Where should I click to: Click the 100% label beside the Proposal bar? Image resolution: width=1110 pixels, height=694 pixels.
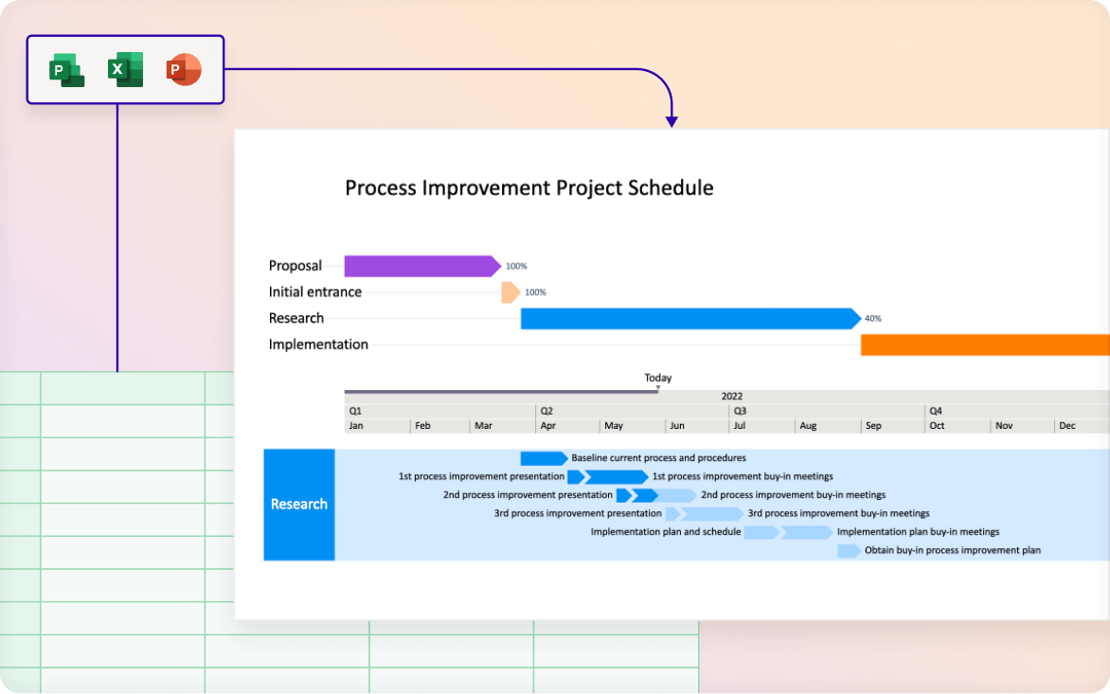click(516, 266)
